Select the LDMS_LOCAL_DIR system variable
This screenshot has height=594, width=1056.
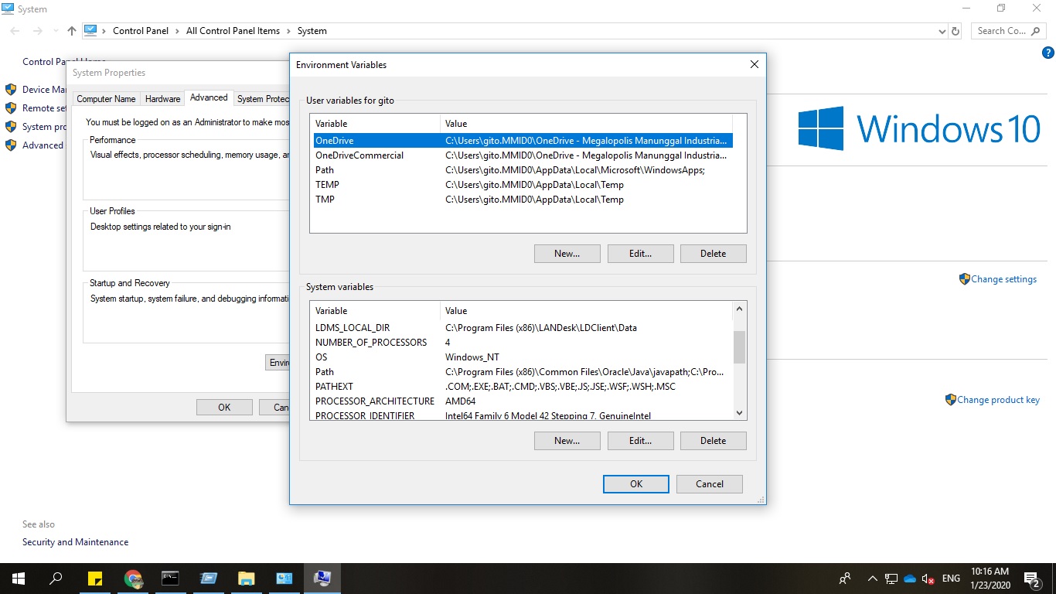(x=522, y=328)
